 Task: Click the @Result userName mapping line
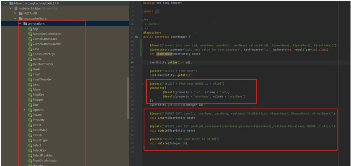pyautogui.click(x=204, y=96)
